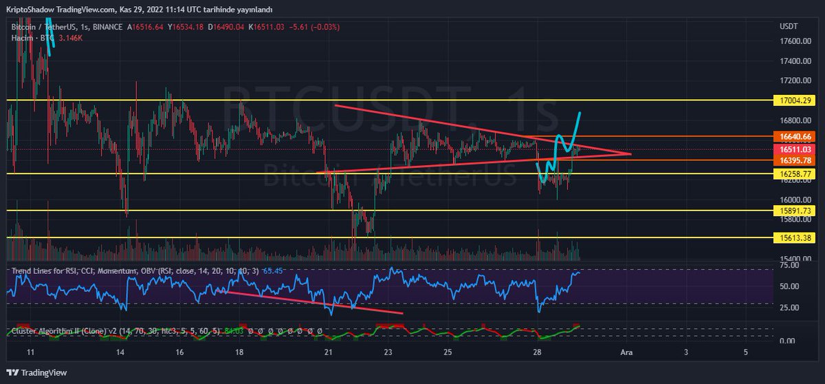
Task: Select the 15613.38 yellow price label
Action: coord(793,238)
